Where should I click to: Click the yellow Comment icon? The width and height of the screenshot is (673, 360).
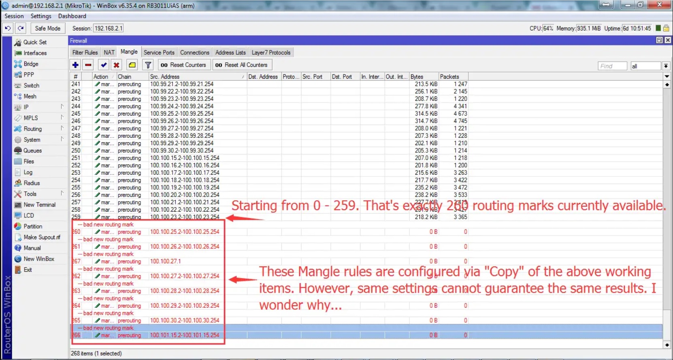pyautogui.click(x=132, y=65)
